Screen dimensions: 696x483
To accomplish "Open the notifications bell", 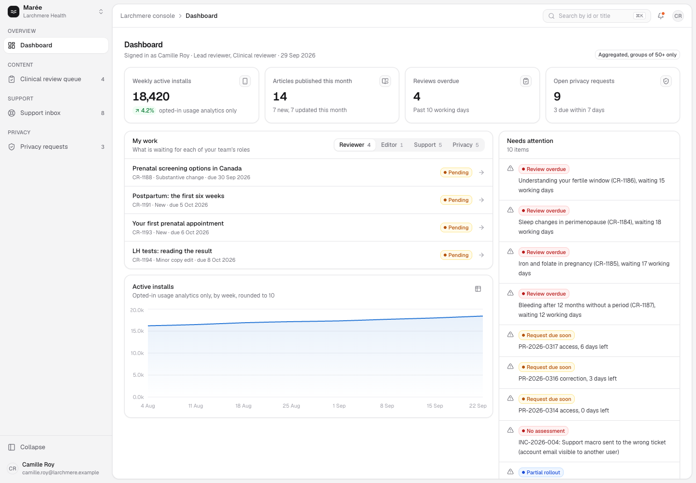I will pos(661,16).
